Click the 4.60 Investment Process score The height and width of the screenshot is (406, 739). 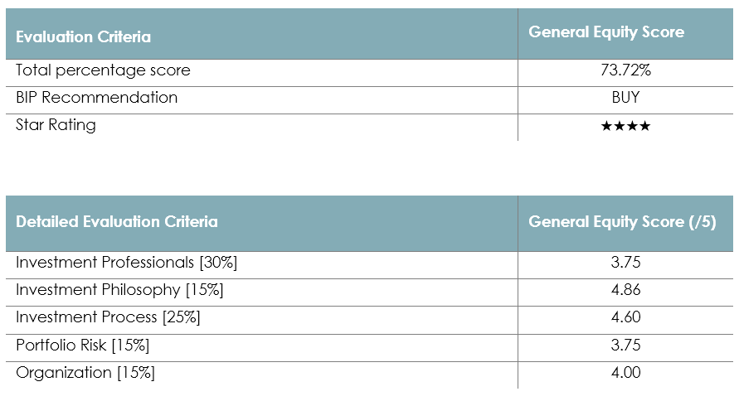[625, 317]
